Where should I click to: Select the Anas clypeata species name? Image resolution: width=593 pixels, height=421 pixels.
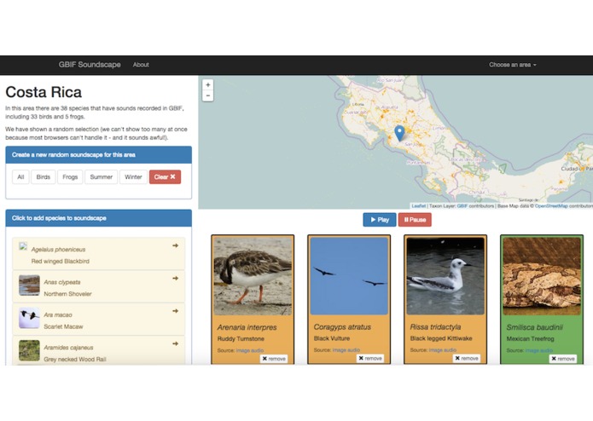(x=62, y=282)
